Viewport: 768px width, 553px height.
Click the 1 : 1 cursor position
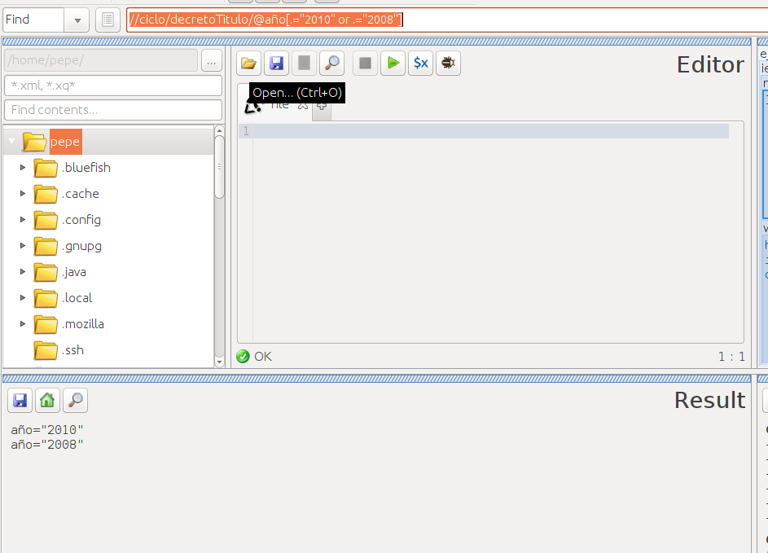pos(731,357)
